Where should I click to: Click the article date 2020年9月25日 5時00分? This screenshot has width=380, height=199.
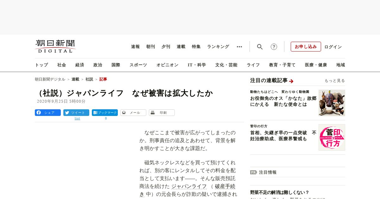(61, 101)
